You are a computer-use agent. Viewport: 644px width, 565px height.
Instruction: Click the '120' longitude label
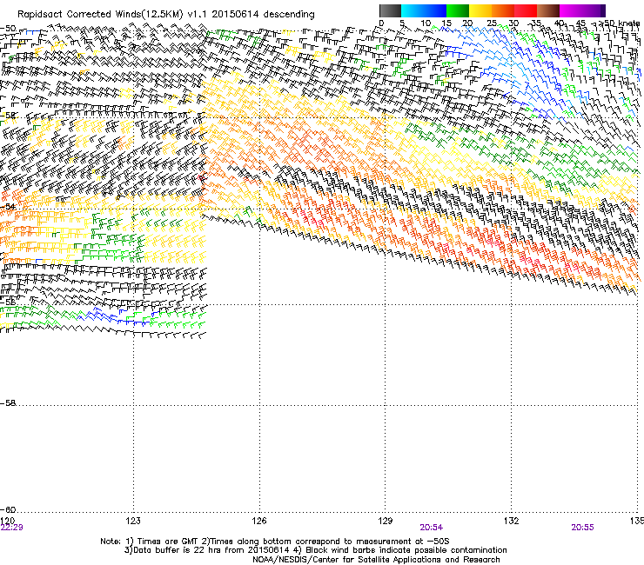pos(7,521)
